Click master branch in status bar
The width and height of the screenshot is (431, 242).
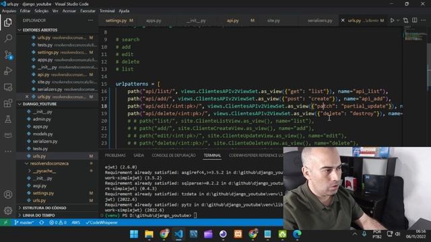pyautogui.click(x=24, y=223)
